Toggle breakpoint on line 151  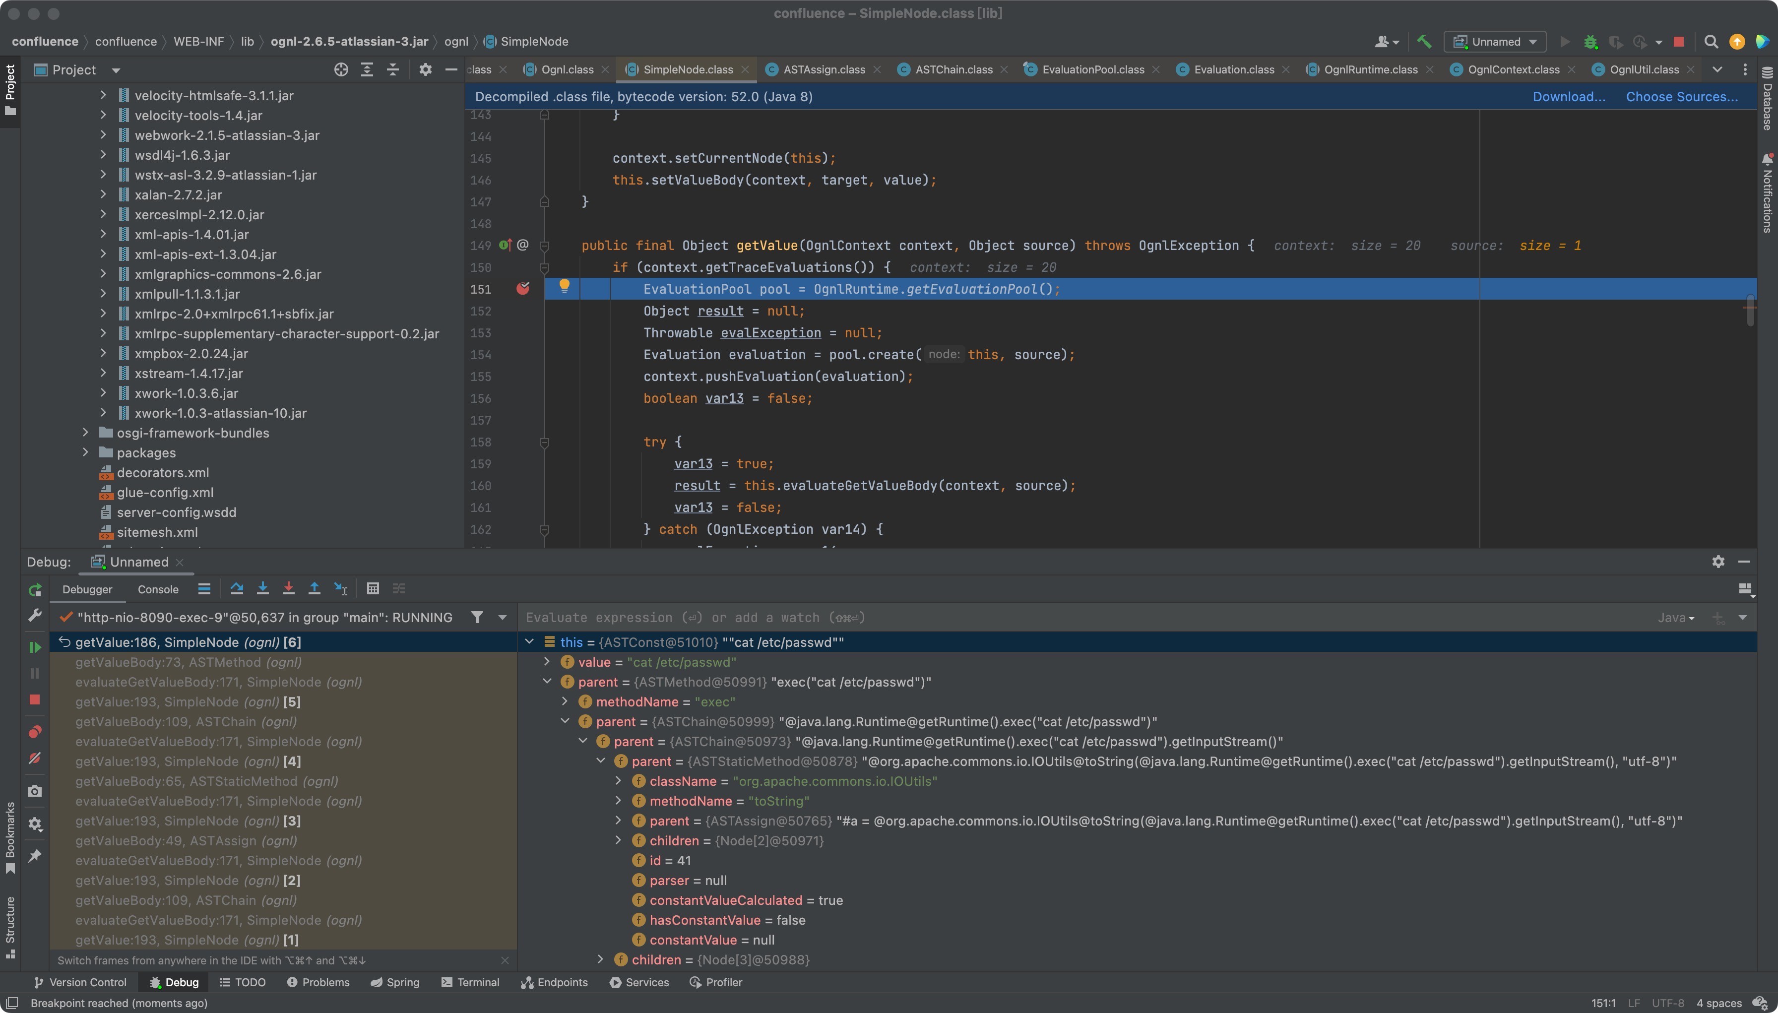[x=523, y=289]
